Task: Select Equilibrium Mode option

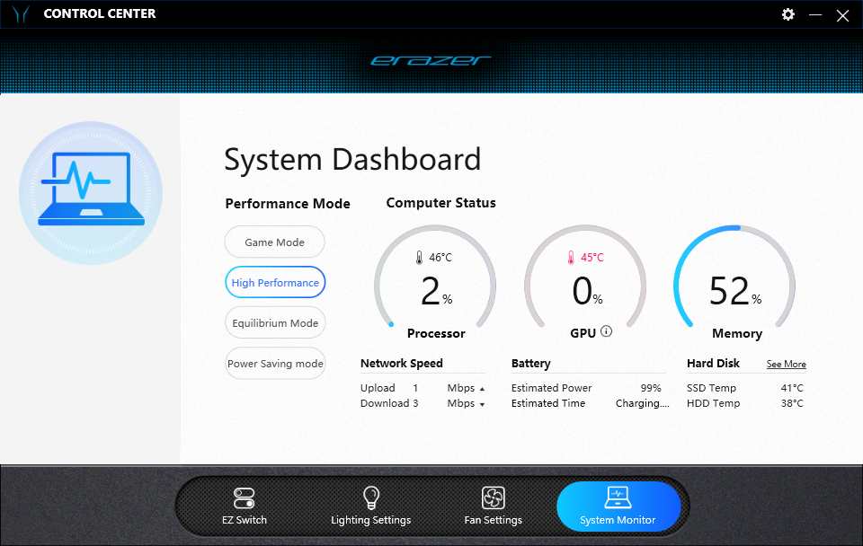Action: click(x=275, y=322)
